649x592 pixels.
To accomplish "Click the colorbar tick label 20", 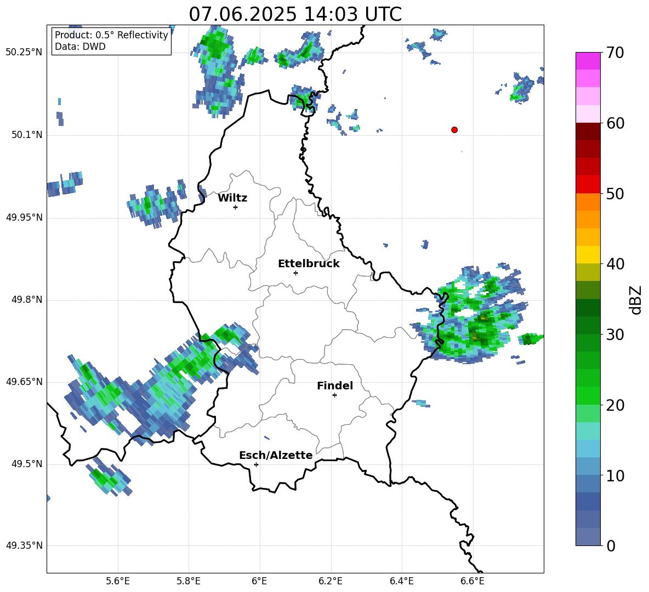I will pyautogui.click(x=615, y=405).
